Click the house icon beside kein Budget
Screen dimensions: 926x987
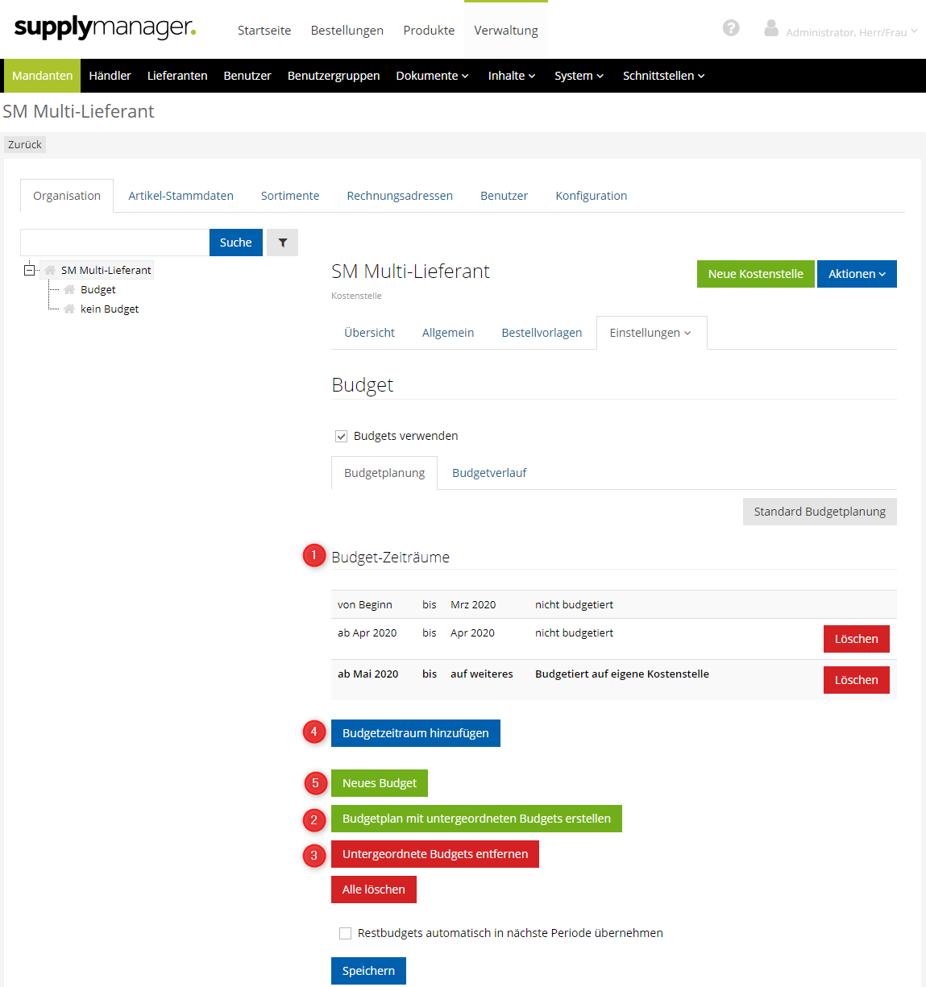point(70,309)
